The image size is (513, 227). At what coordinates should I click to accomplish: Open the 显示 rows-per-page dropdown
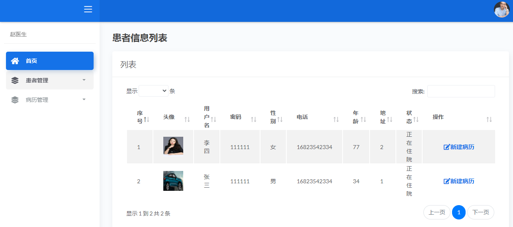pos(154,91)
